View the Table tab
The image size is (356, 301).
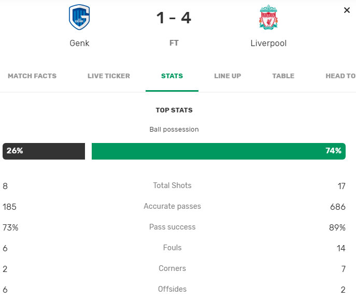(283, 76)
